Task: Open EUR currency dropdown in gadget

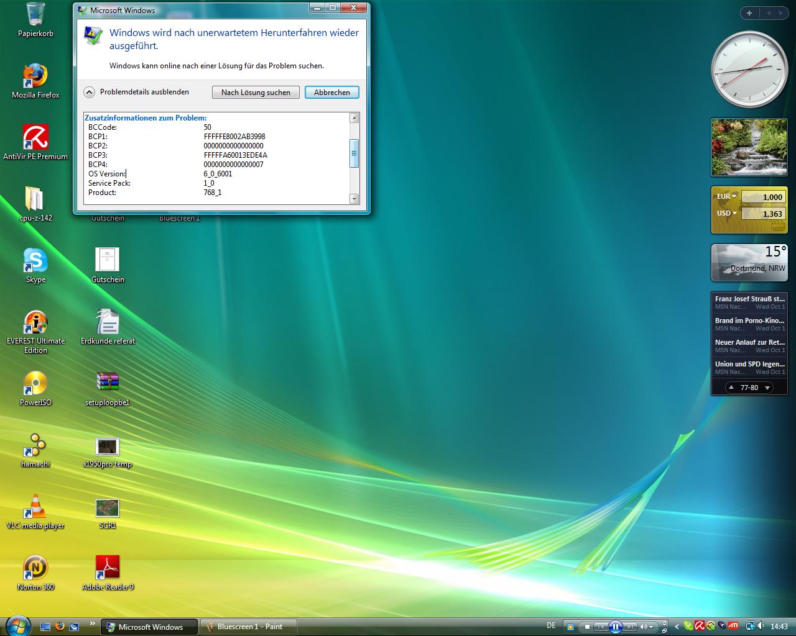Action: click(x=726, y=196)
